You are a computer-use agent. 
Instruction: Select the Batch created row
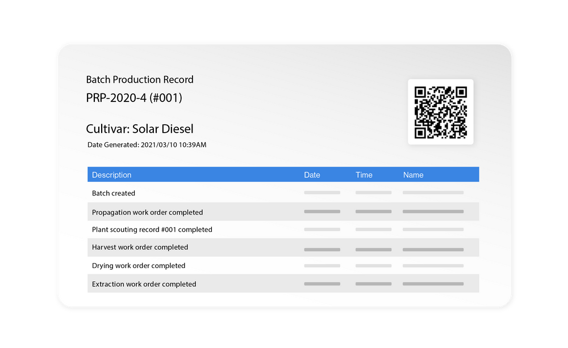pos(114,193)
